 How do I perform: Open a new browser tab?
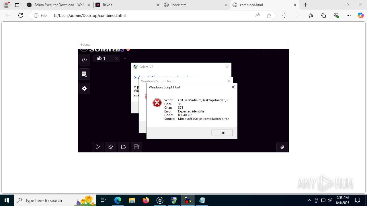[306, 5]
